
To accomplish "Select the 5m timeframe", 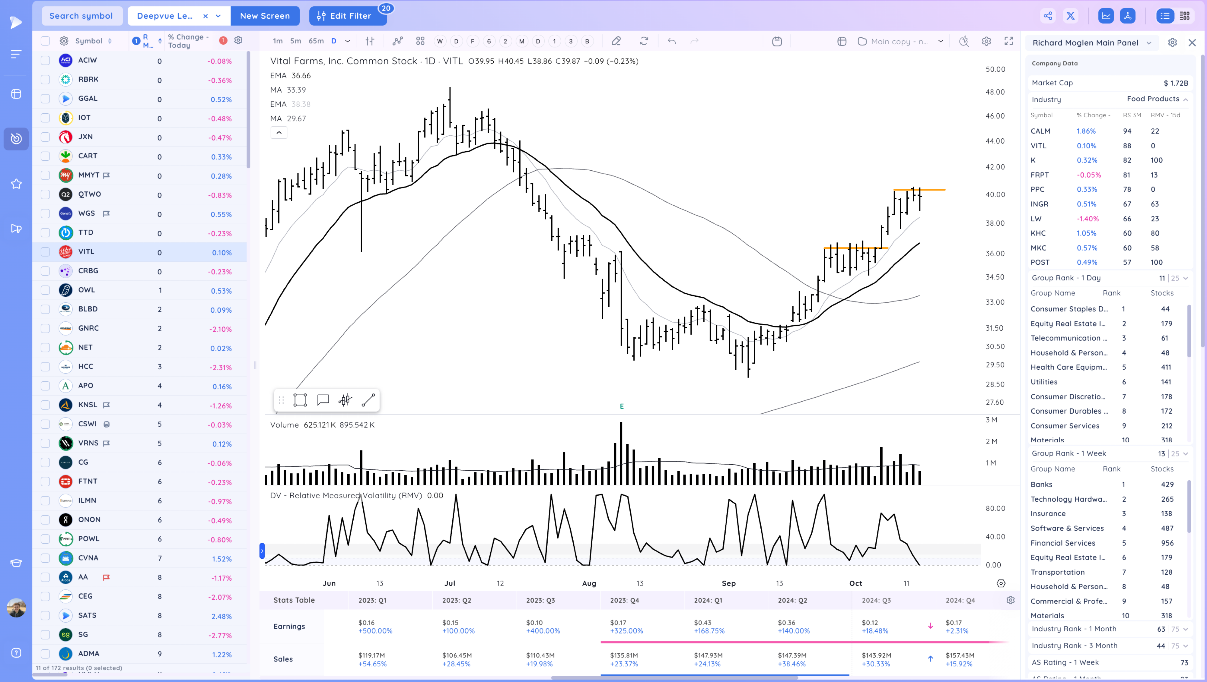I will [295, 41].
